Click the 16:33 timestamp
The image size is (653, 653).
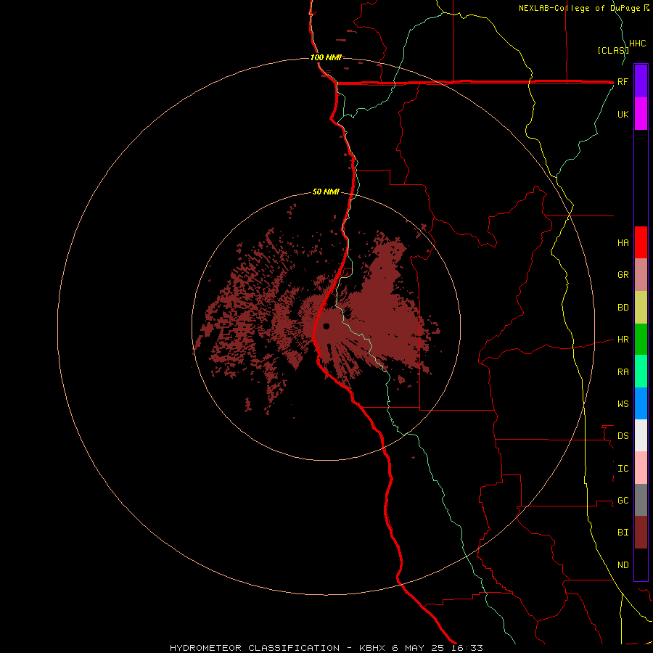[x=467, y=648]
